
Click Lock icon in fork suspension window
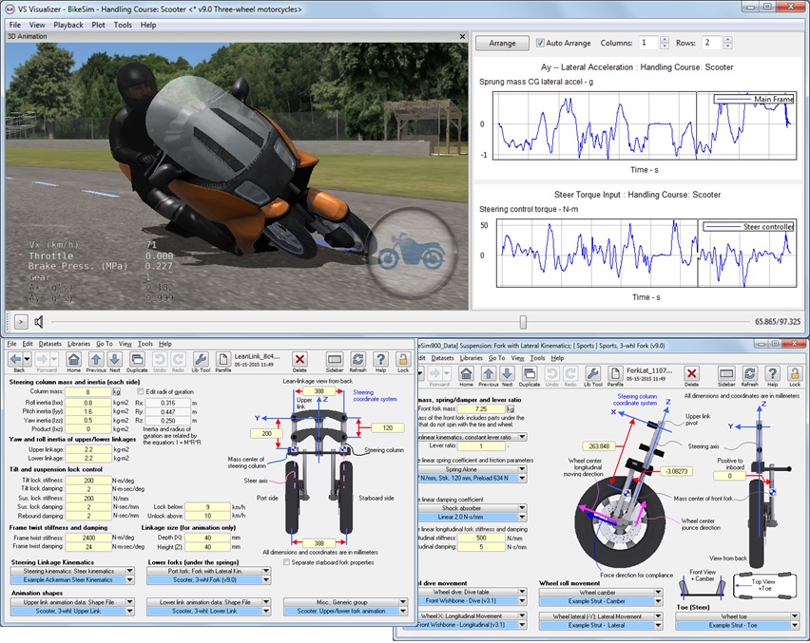point(795,375)
